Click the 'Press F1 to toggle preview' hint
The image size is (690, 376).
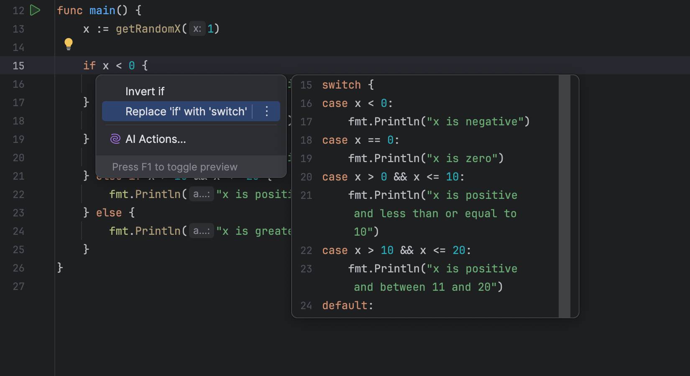pos(175,167)
